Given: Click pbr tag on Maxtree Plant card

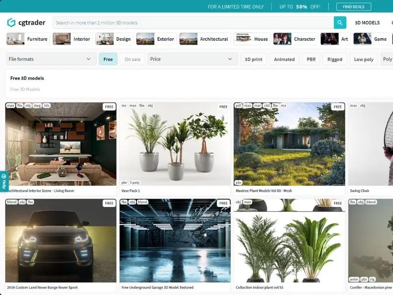Looking at the screenshot, I should point(238,182).
